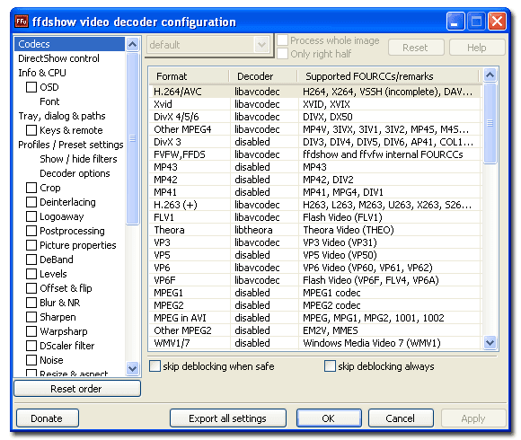Image resolution: width=521 pixels, height=440 pixels.
Task: Click the Reset order button
Action: click(x=77, y=389)
